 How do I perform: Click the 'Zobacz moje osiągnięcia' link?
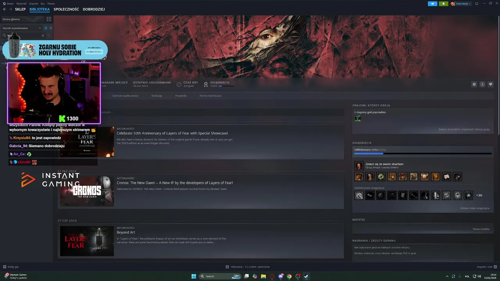tap(475, 208)
